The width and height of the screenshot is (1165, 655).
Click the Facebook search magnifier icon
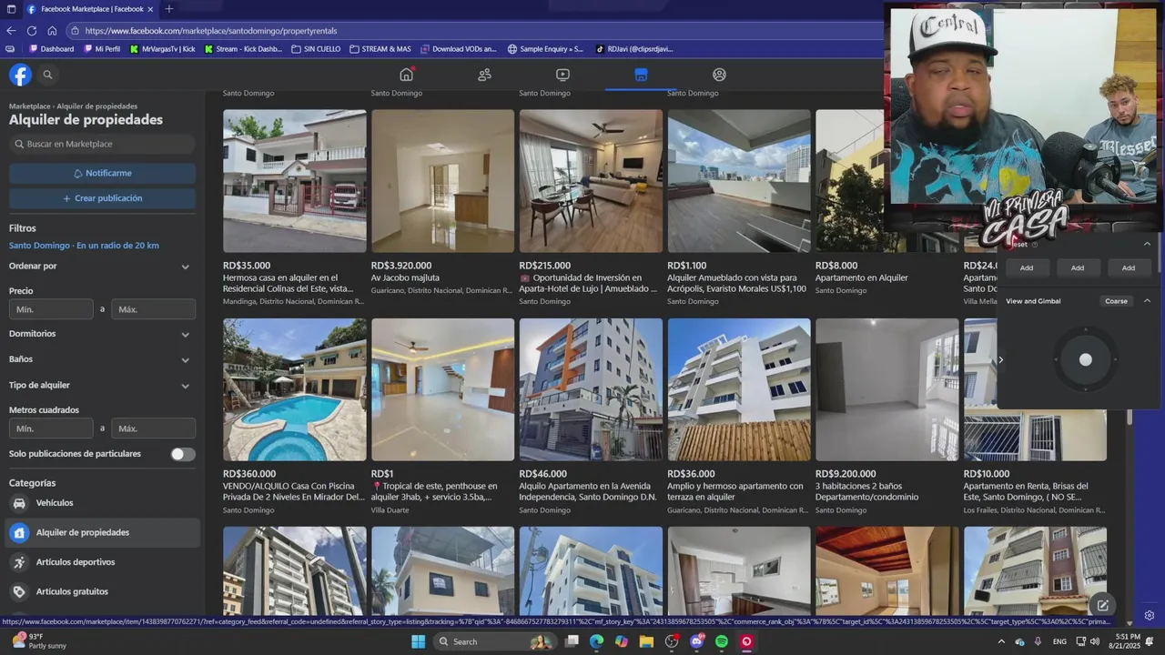pyautogui.click(x=47, y=75)
